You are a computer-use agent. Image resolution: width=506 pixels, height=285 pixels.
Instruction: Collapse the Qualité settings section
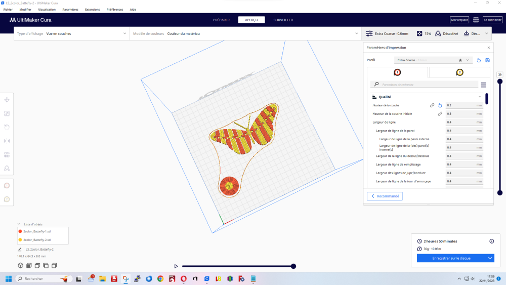480,97
